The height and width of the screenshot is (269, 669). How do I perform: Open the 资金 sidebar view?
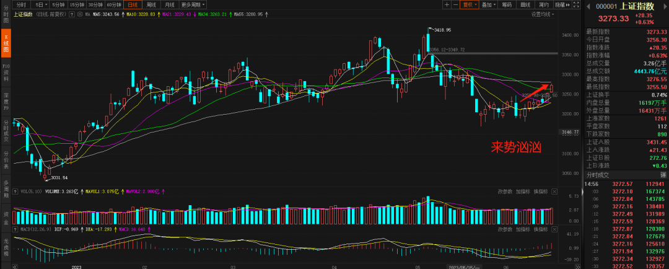coord(6,219)
